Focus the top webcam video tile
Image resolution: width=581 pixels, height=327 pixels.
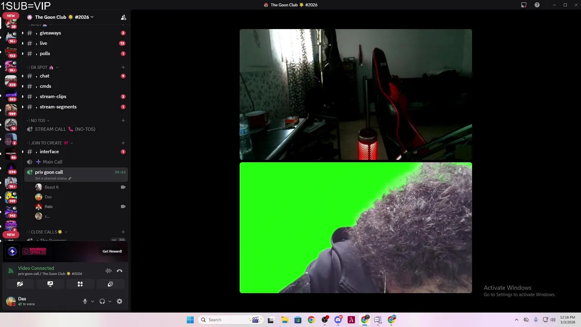356,94
